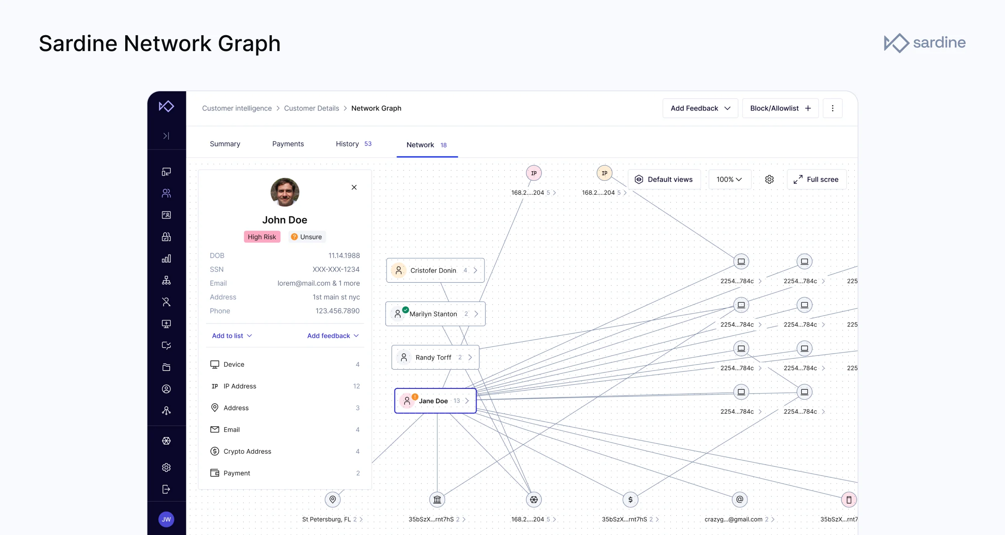Open the 100% zoom level control
This screenshot has width=1005, height=535.
pyautogui.click(x=729, y=179)
